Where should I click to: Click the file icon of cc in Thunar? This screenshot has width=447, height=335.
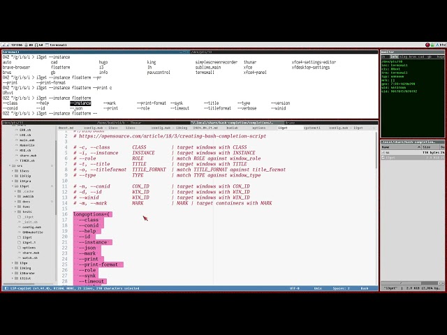click(383, 153)
